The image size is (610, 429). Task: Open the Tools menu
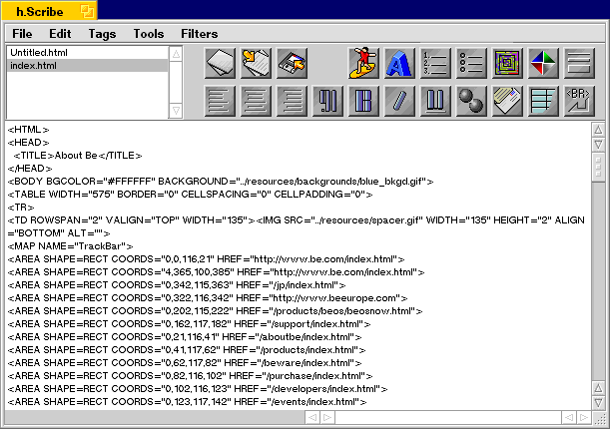point(149,34)
